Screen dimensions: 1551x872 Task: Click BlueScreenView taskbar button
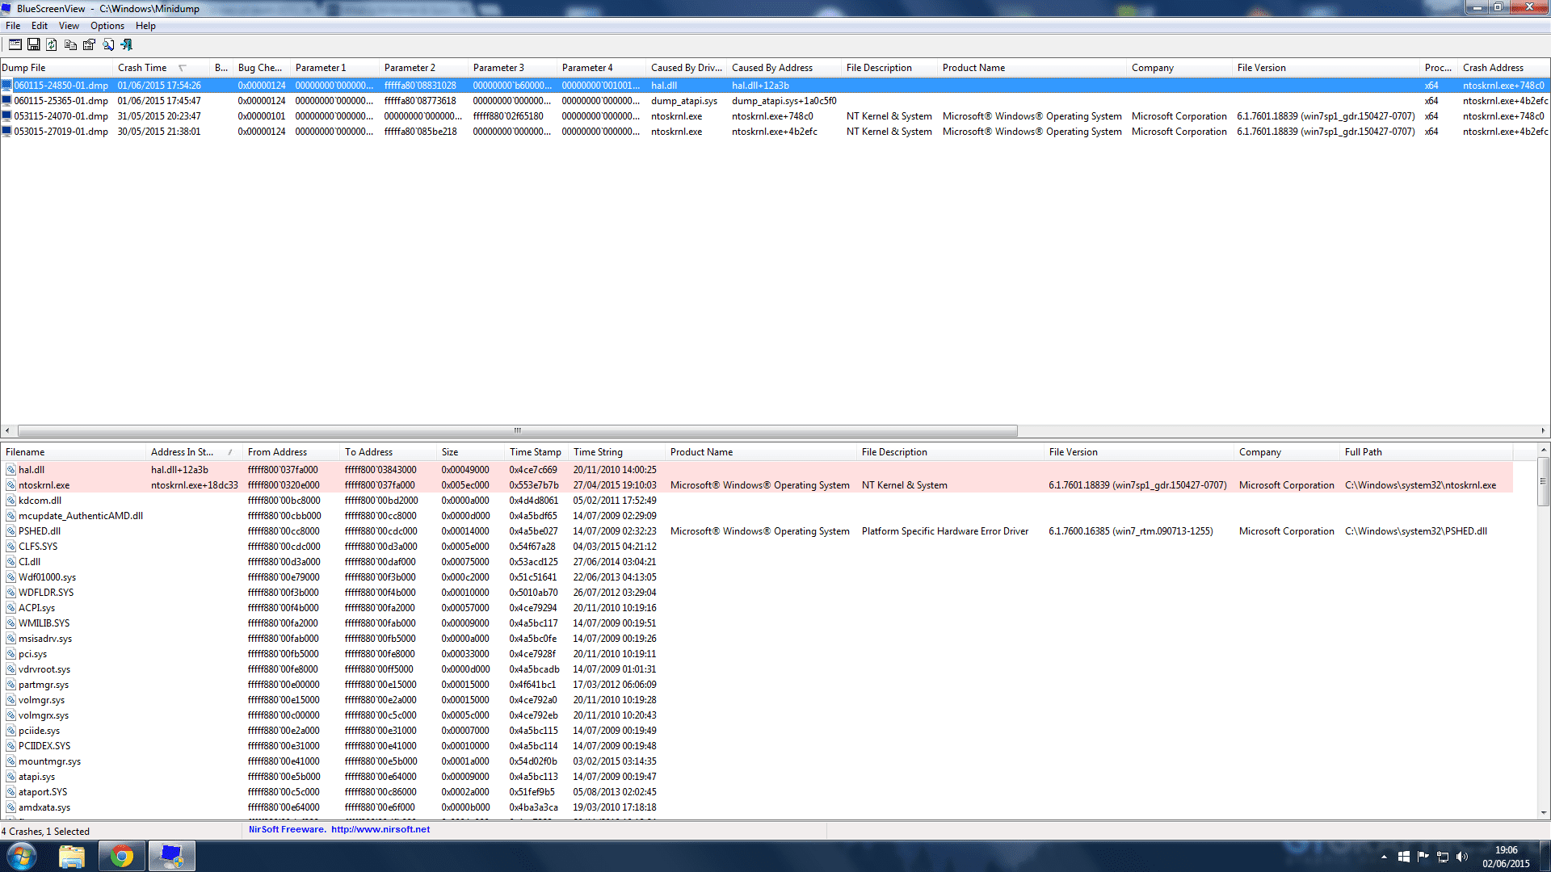(x=172, y=856)
